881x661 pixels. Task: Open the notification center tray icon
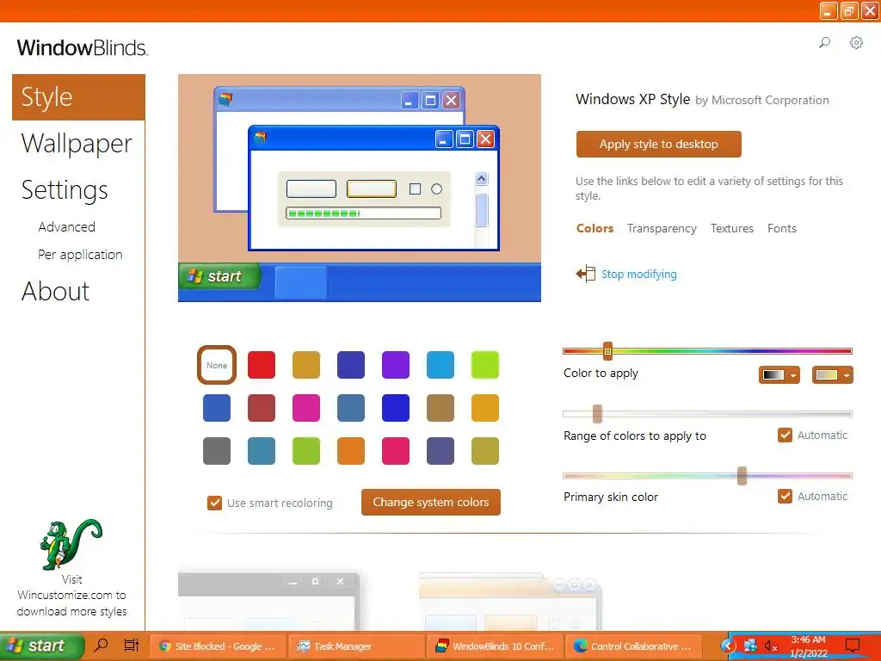[x=853, y=646]
